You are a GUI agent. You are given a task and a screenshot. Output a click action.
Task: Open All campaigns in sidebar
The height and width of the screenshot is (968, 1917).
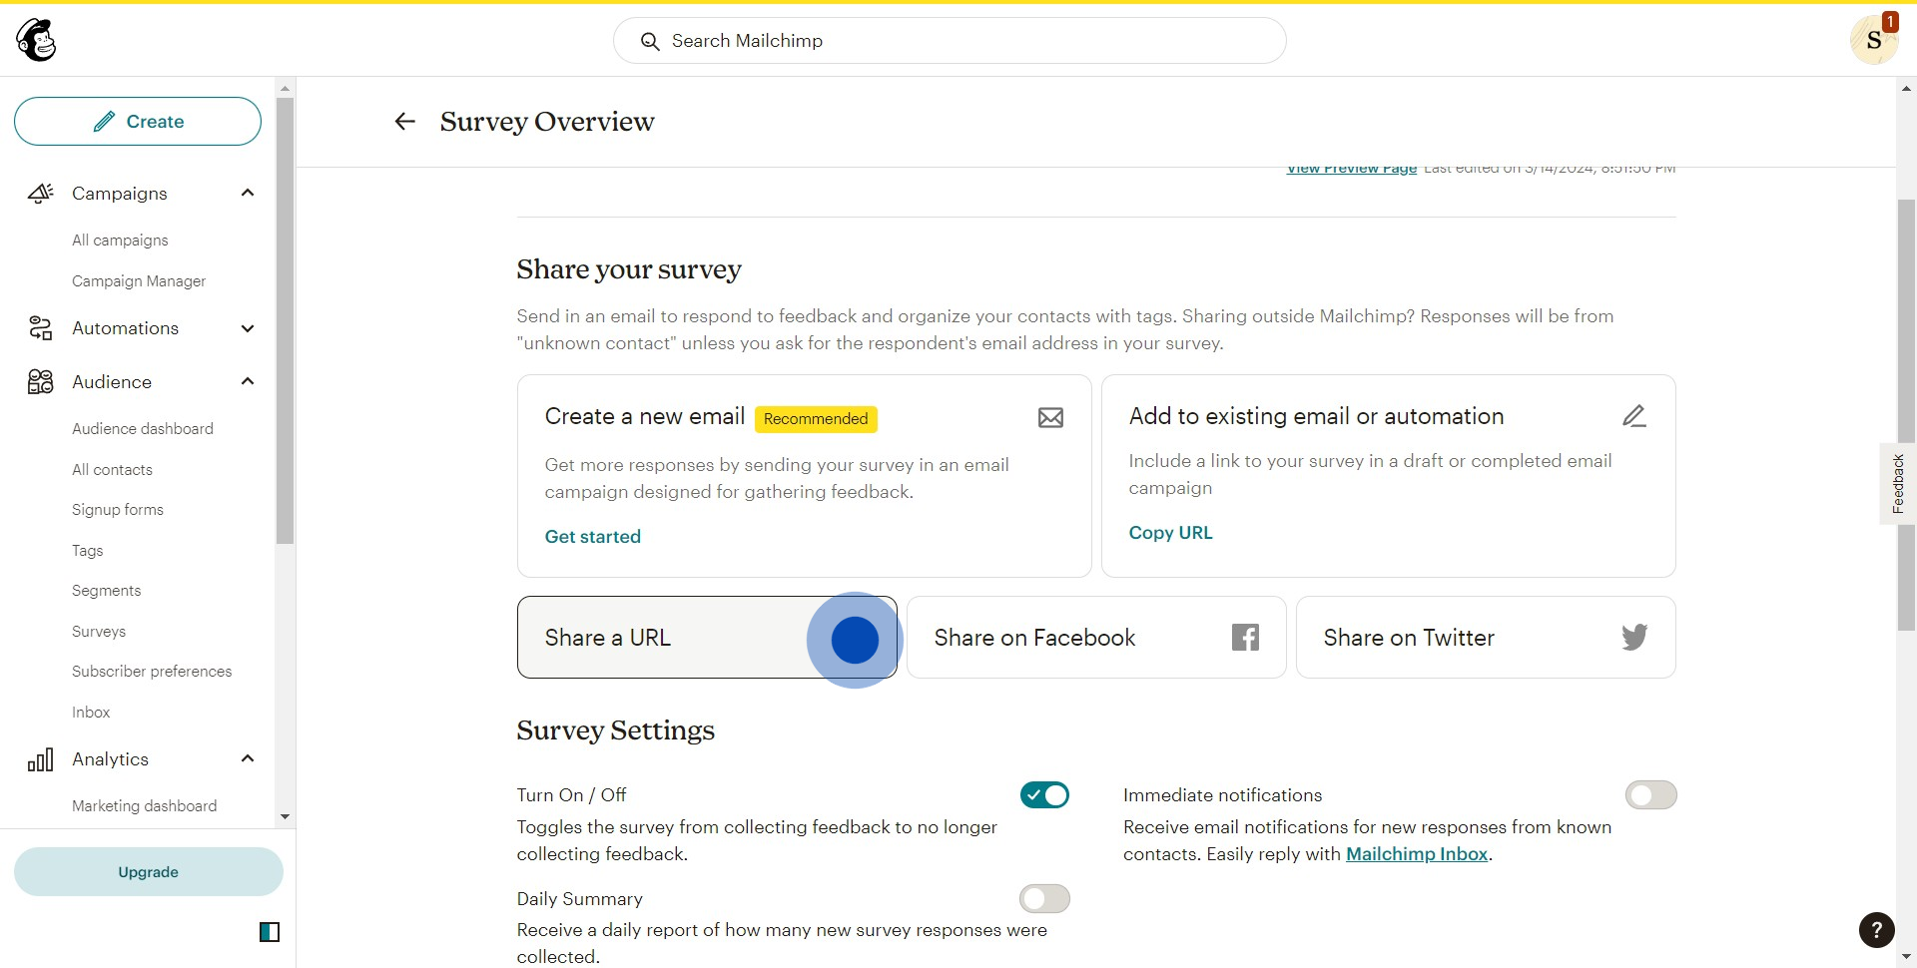(120, 241)
